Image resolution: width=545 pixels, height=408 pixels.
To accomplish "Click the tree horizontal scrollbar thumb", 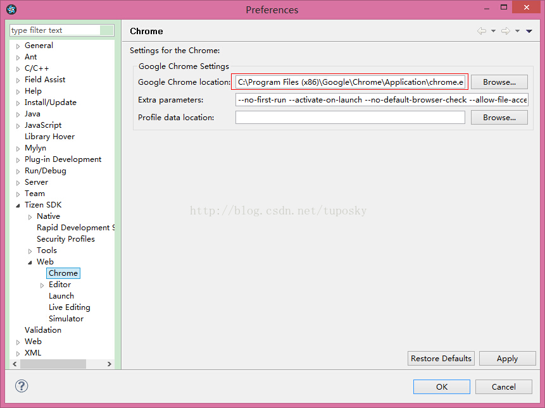I will [53, 364].
